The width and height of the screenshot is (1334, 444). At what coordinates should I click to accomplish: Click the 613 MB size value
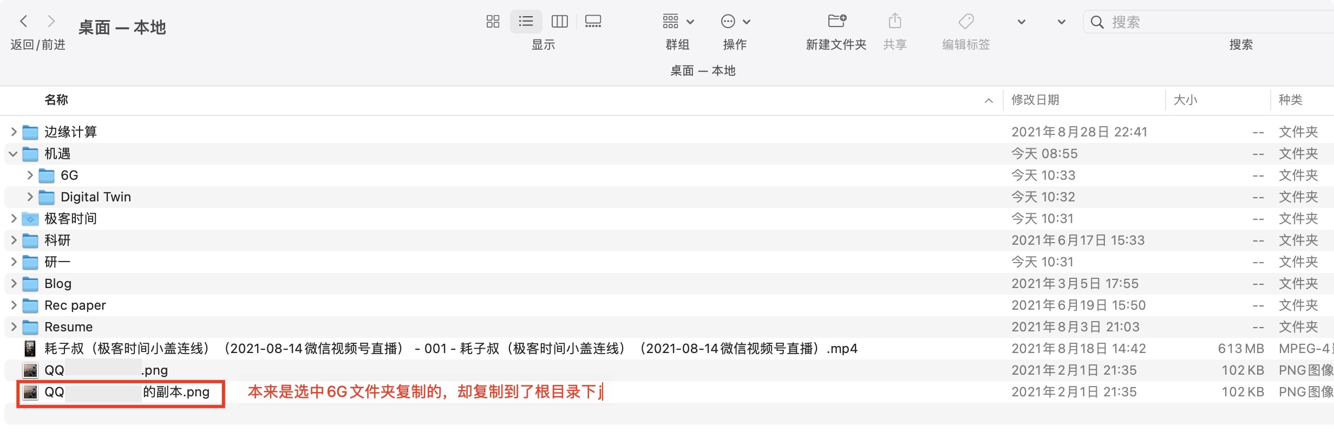(x=1241, y=348)
